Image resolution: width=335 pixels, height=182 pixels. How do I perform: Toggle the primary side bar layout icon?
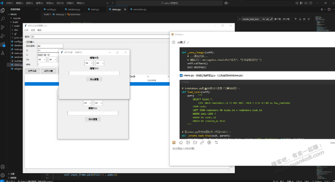click(x=301, y=3)
